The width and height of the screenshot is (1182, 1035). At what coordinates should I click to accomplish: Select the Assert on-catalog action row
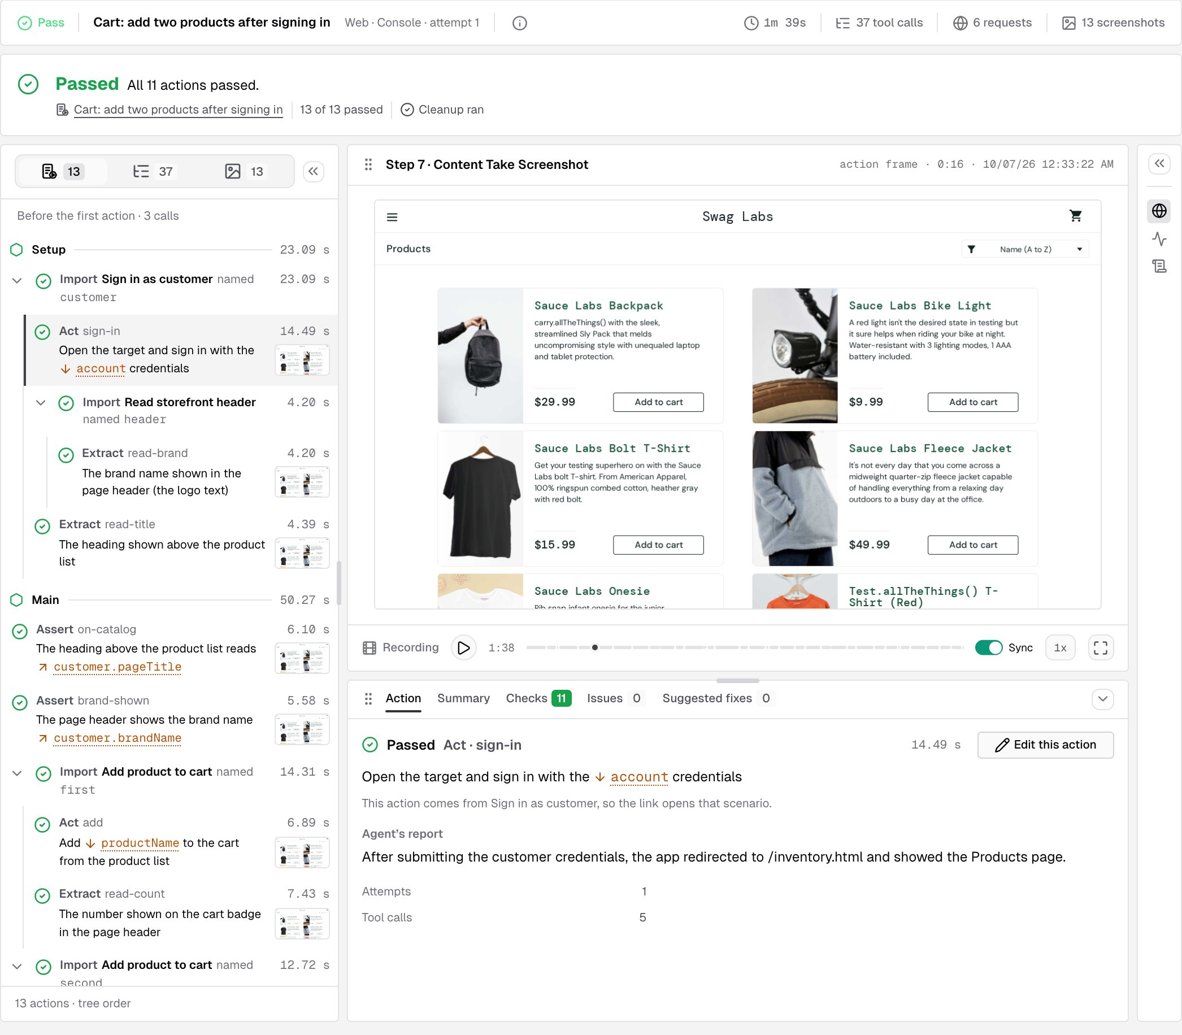(x=171, y=648)
